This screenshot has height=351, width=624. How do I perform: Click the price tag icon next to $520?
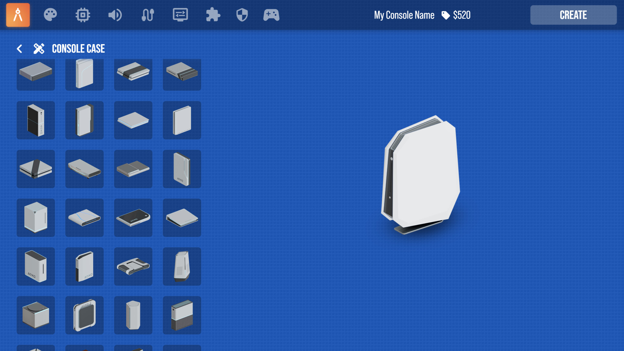pyautogui.click(x=445, y=15)
